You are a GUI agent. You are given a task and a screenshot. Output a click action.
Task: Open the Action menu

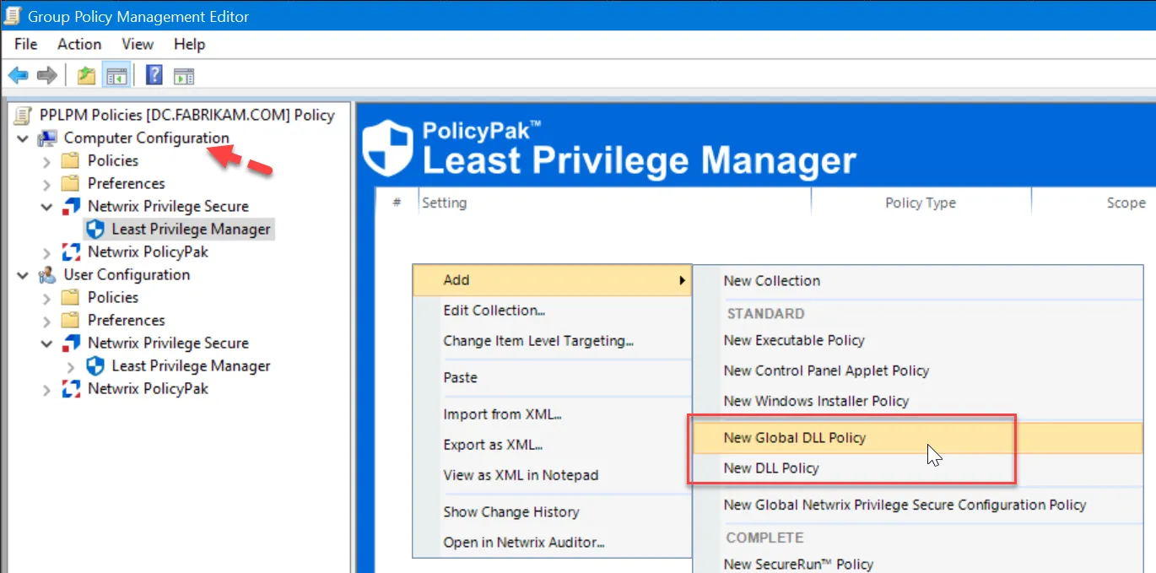[78, 44]
